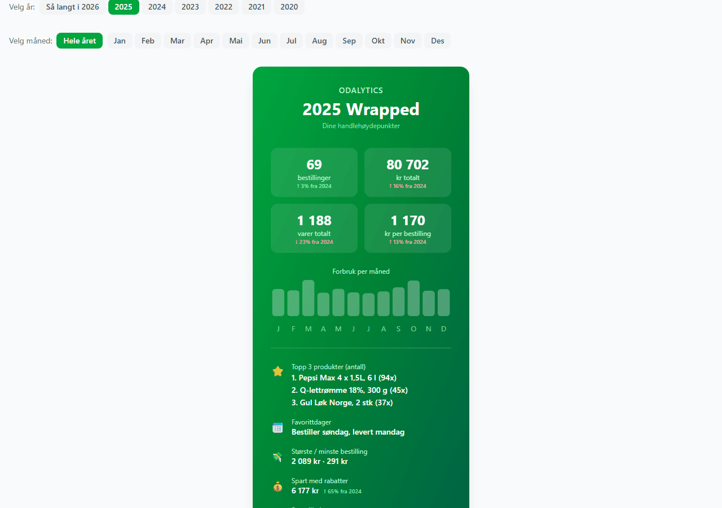Click the 80 702 kr totalt card
The width and height of the screenshot is (722, 508).
(x=408, y=172)
